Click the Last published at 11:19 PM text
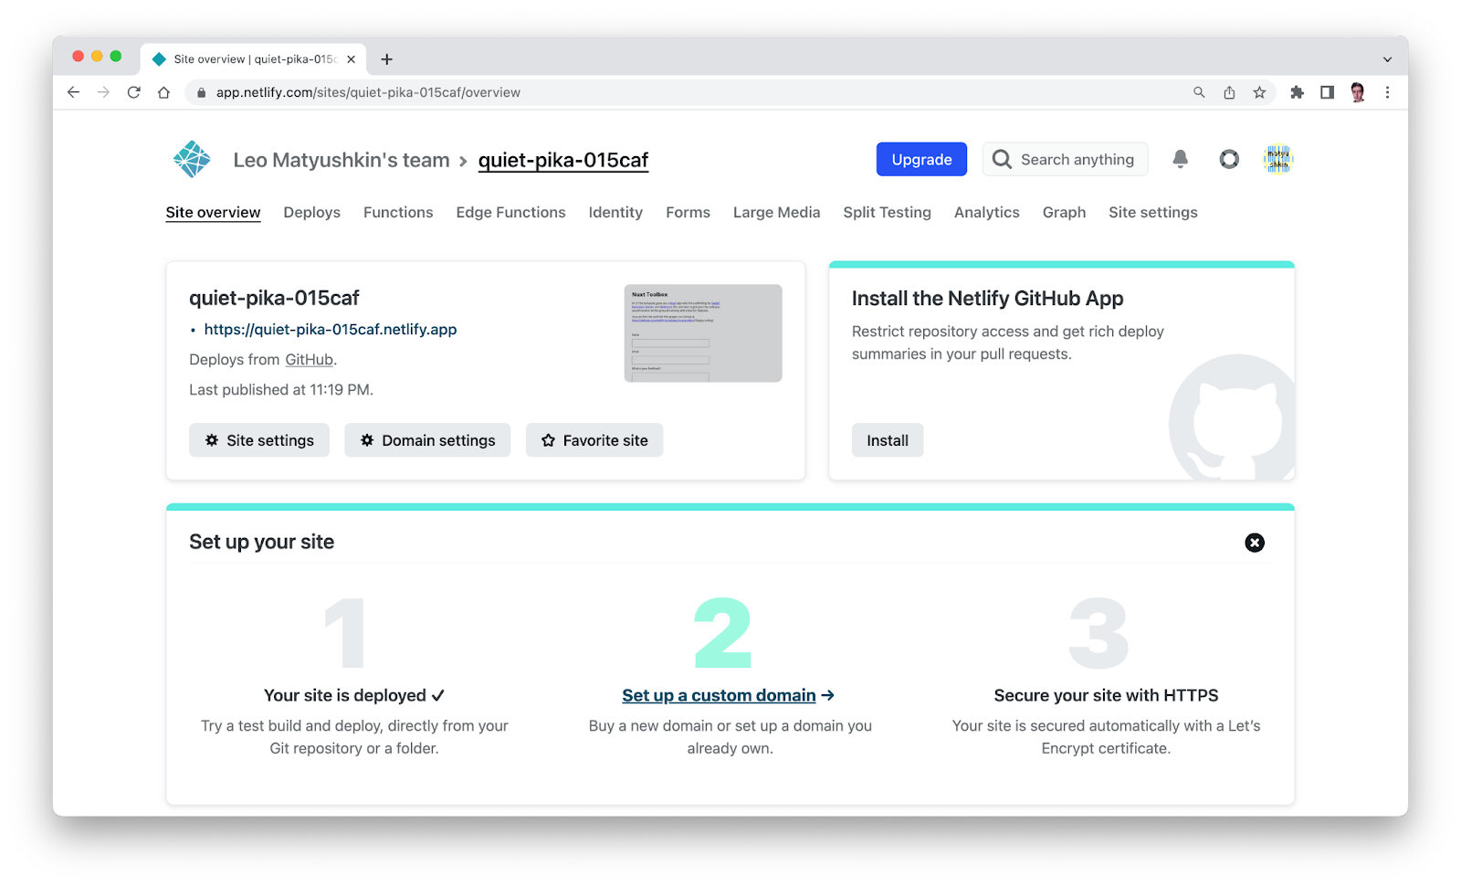Screen dimensions: 1461x886 pyautogui.click(x=281, y=390)
